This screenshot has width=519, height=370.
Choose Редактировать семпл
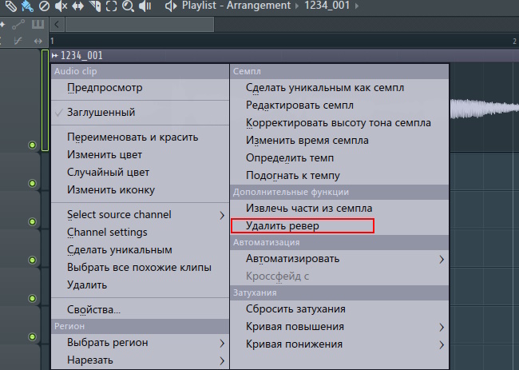[339, 105]
